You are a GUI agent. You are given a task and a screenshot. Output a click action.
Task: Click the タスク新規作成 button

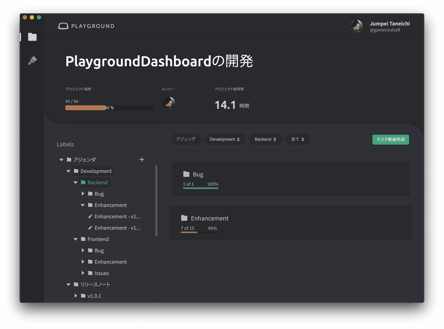(x=391, y=139)
